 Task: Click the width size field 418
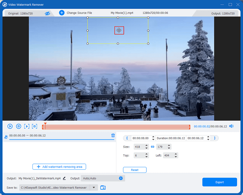(139, 147)
